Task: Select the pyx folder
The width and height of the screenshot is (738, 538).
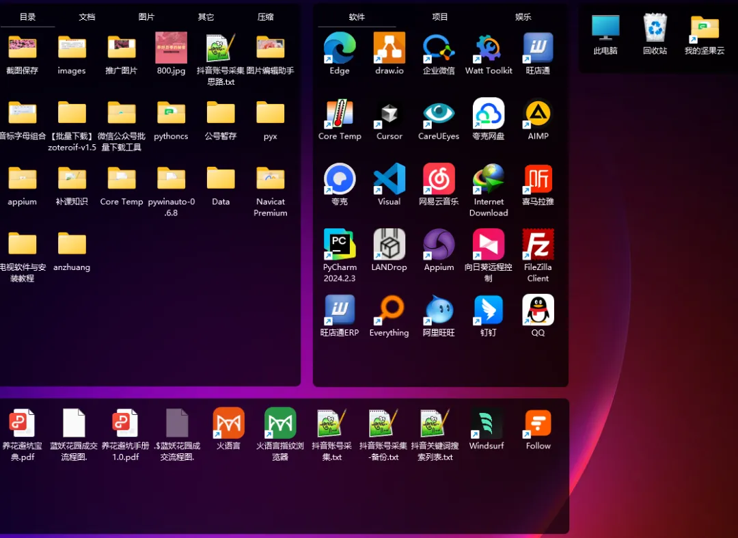Action: 270,113
